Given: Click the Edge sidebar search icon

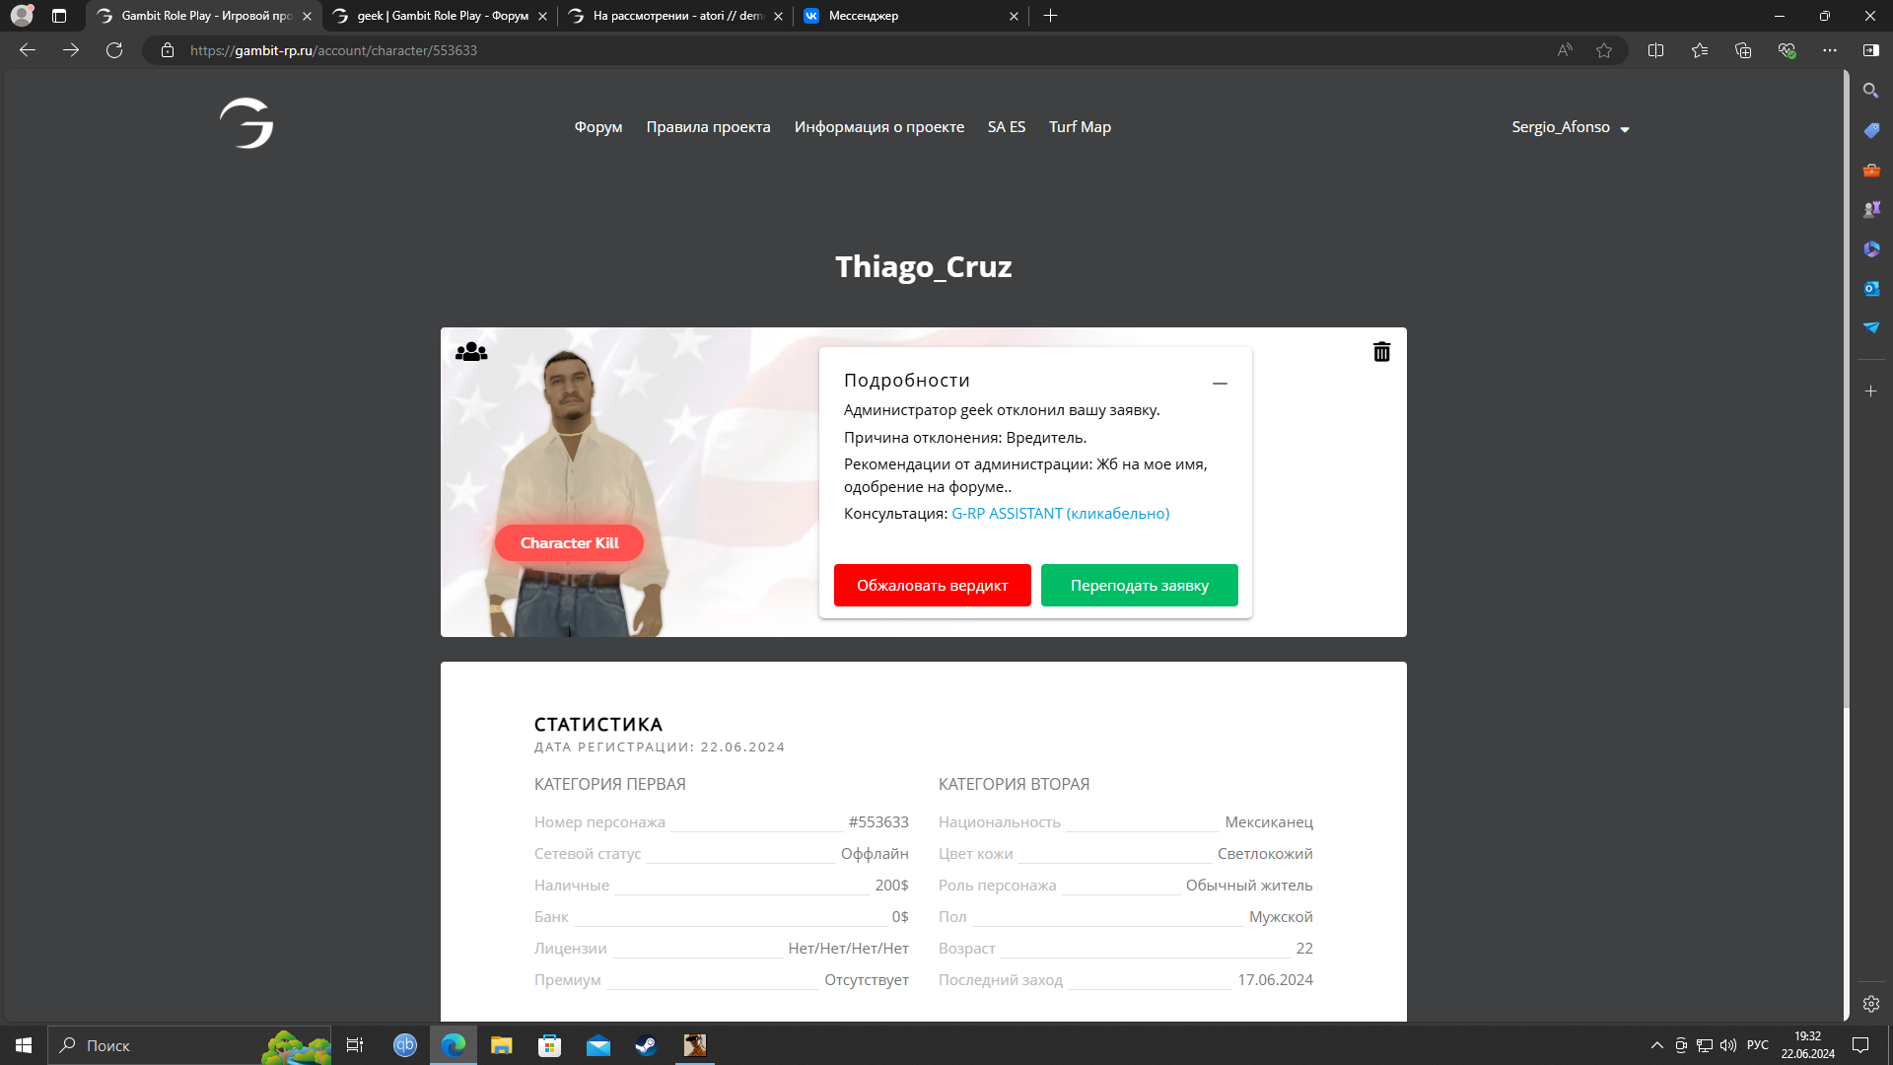Looking at the screenshot, I should pyautogui.click(x=1870, y=91).
